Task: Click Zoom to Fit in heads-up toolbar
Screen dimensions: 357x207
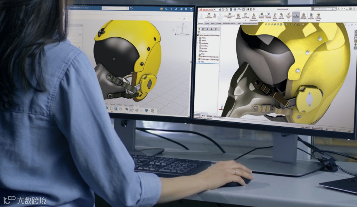Action: pyautogui.click(x=266, y=24)
